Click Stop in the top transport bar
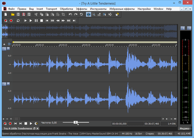The height and width of the screenshot is (138, 194). [41, 21]
